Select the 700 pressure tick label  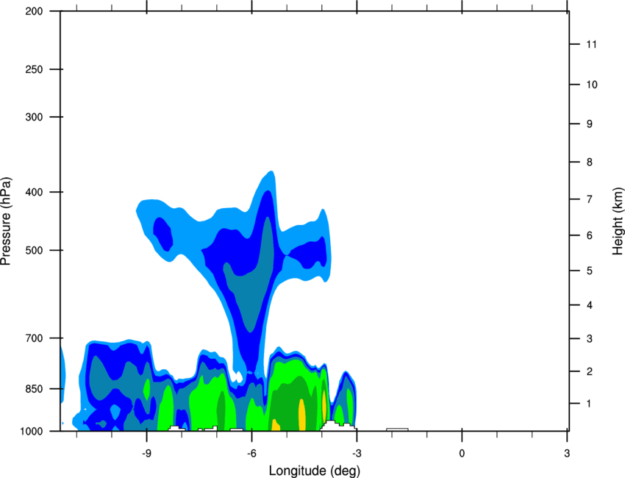(x=34, y=338)
